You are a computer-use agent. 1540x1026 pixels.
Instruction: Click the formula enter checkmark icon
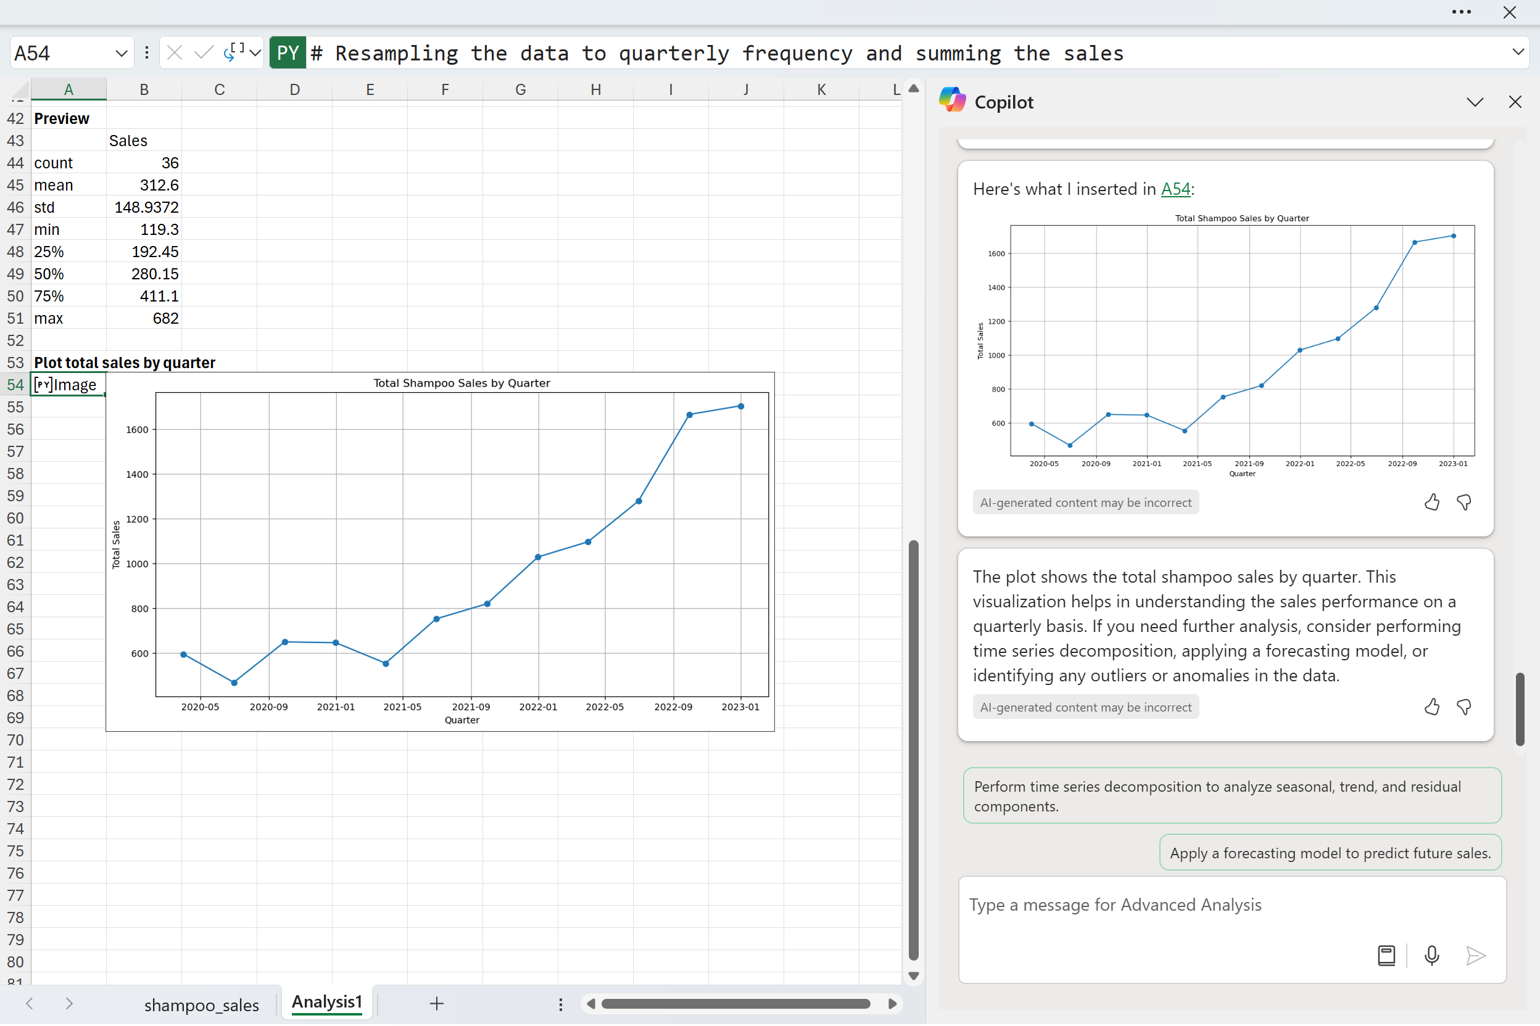pyautogui.click(x=204, y=53)
